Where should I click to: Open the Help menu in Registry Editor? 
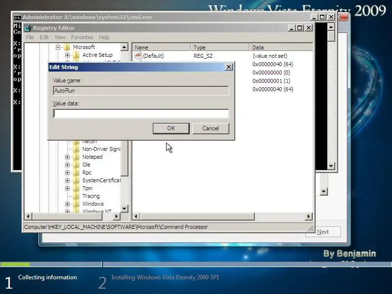(x=104, y=37)
